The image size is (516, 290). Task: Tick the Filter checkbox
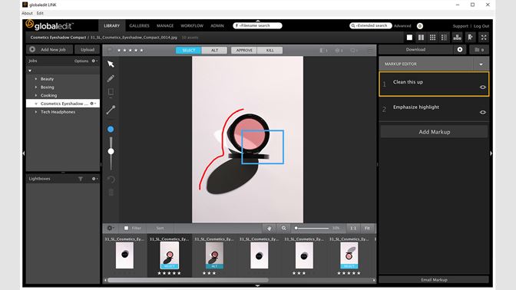point(127,228)
